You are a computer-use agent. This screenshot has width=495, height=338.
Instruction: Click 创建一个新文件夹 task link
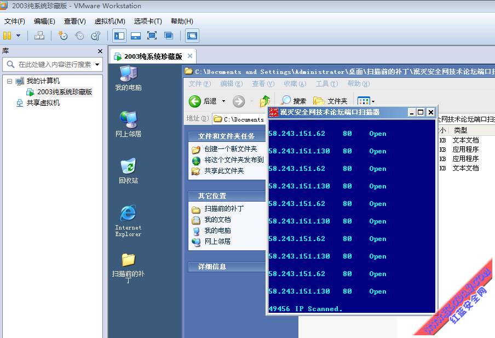click(231, 149)
